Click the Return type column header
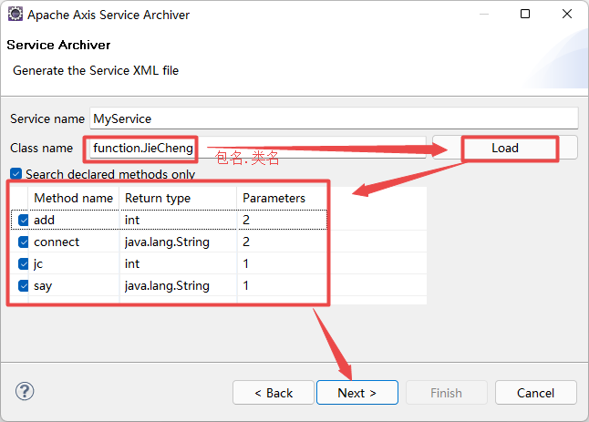589x422 pixels. [x=178, y=198]
